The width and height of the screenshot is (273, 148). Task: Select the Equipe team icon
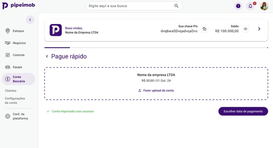[8, 67]
